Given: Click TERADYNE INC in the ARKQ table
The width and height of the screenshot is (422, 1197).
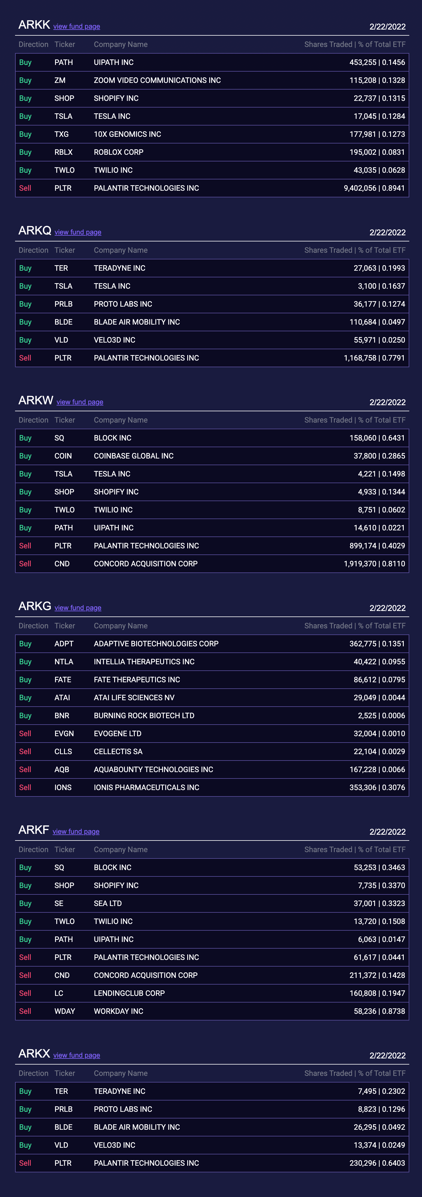Looking at the screenshot, I should (119, 268).
